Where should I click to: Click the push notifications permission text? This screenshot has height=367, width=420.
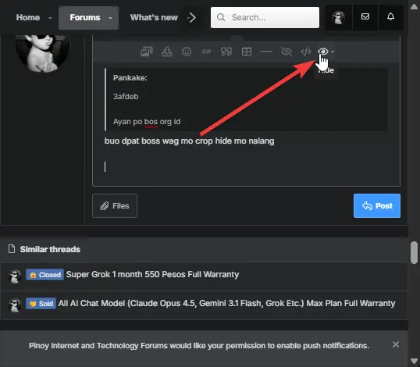coord(199,346)
